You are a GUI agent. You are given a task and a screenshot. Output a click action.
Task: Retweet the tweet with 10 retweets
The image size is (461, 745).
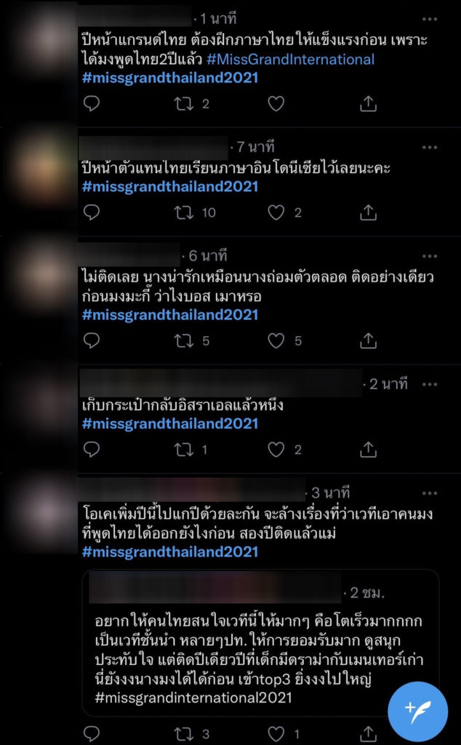[x=184, y=212]
